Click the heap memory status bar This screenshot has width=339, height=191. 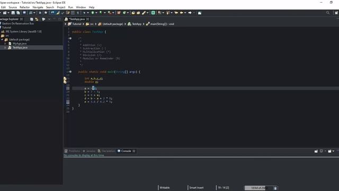(259, 188)
